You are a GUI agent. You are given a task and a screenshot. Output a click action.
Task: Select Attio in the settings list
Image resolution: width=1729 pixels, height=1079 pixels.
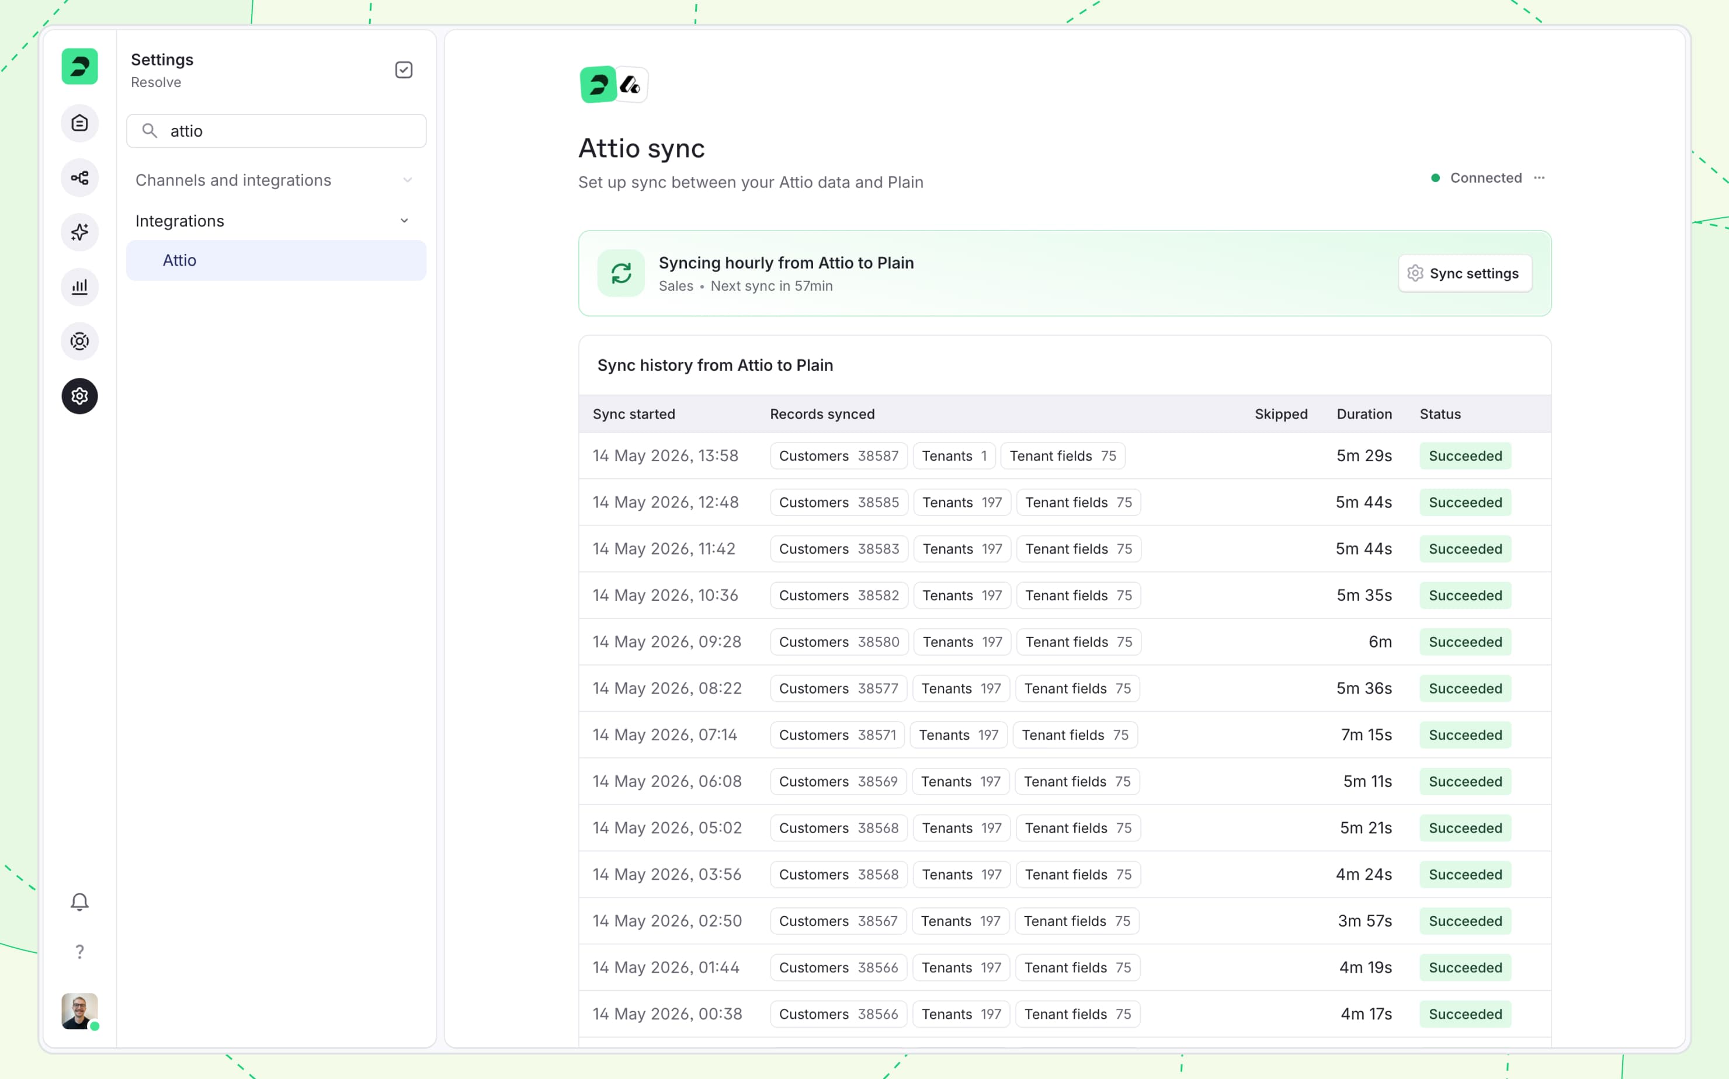(x=276, y=260)
